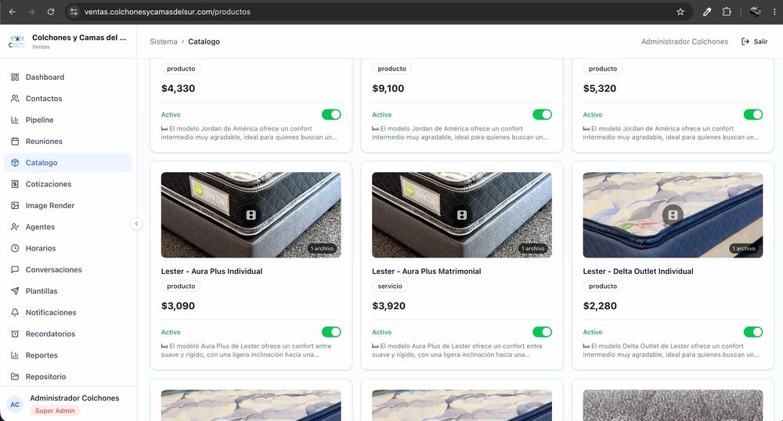
Task: Click the Sistema breadcrumb link
Action: pos(164,41)
